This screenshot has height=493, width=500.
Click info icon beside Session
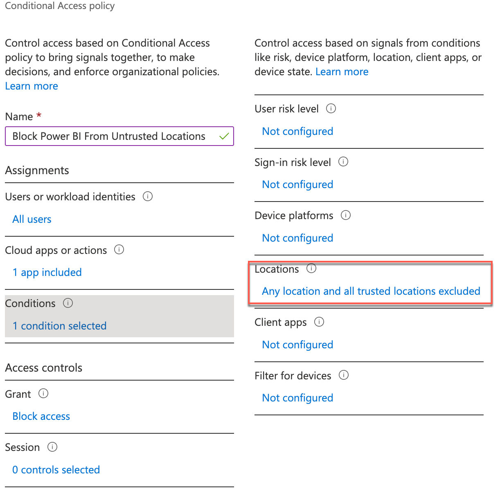coord(52,447)
